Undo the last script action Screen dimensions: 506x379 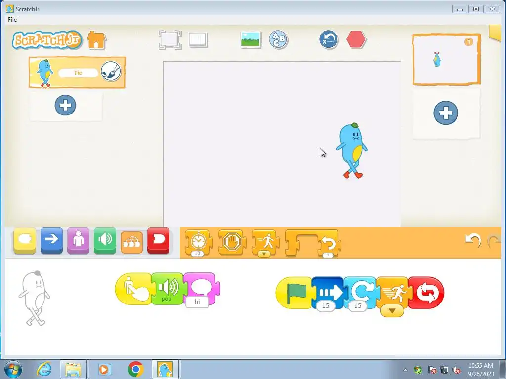(x=473, y=241)
